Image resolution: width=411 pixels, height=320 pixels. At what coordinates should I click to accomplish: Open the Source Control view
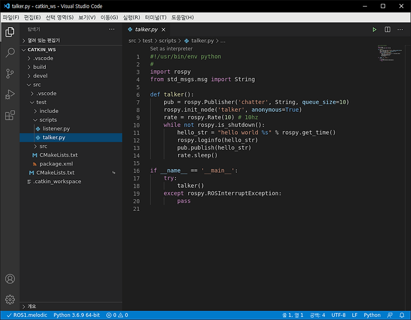[x=10, y=73]
